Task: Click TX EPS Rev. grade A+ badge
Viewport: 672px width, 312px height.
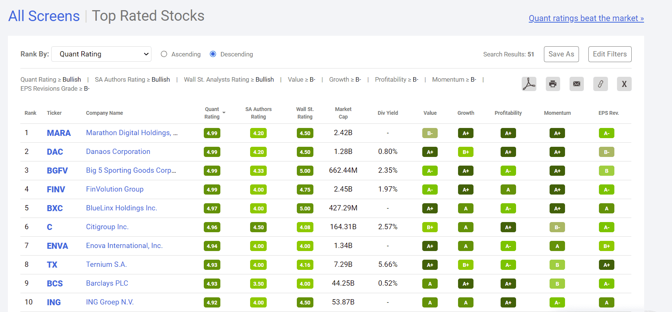Action: [606, 265]
